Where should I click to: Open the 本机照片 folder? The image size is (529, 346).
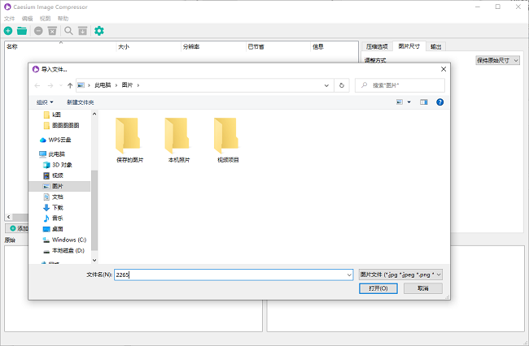tap(179, 140)
